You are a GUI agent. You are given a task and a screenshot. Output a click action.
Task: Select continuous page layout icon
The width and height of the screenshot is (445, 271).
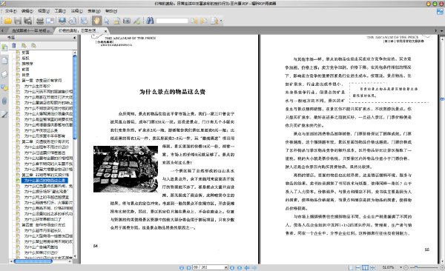click(x=358, y=267)
